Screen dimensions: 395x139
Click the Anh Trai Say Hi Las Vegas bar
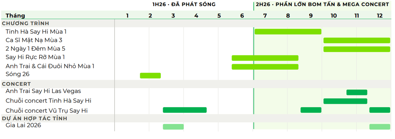pos(357,92)
